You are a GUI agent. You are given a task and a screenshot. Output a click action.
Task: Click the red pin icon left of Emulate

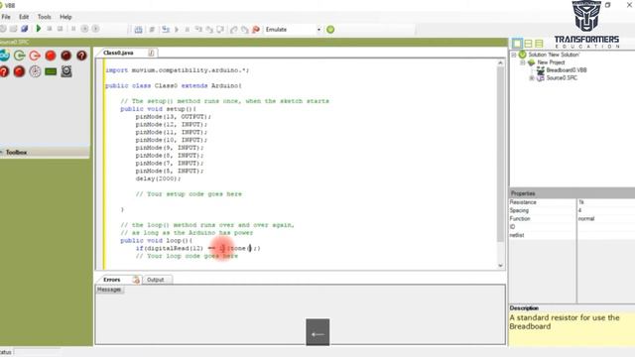[x=256, y=30]
